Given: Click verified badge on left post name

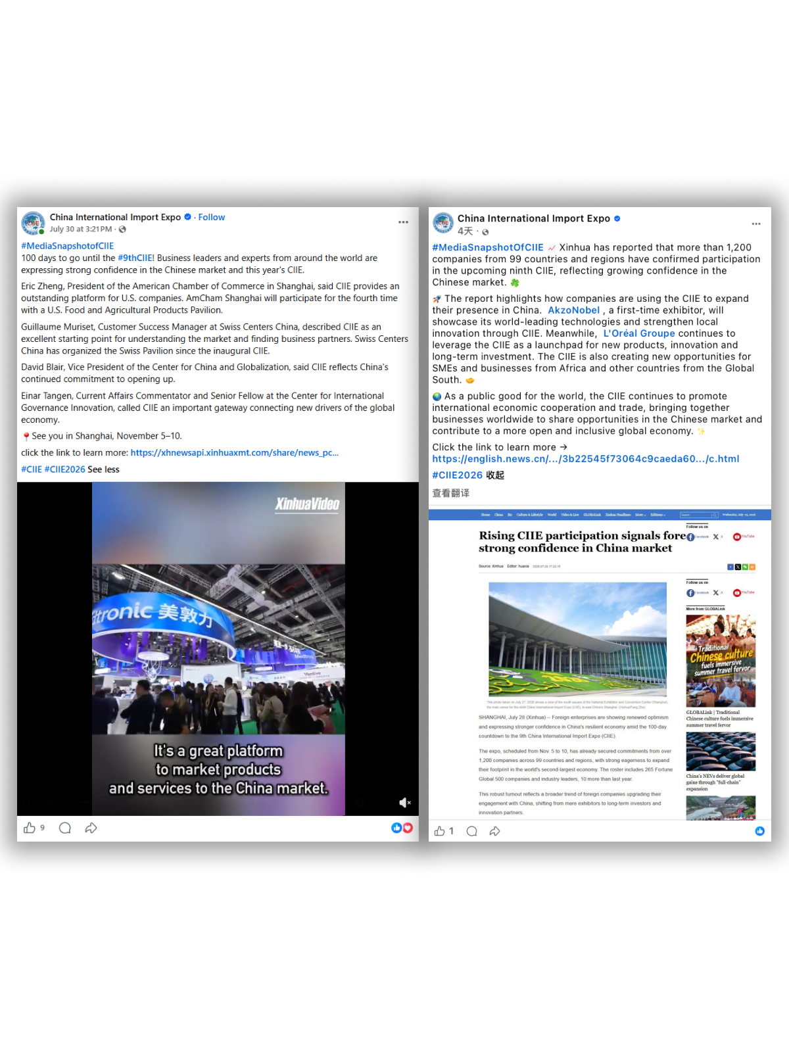Looking at the screenshot, I should click(x=187, y=217).
